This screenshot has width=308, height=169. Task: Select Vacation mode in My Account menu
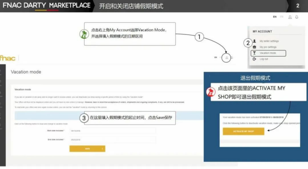pos(268,53)
